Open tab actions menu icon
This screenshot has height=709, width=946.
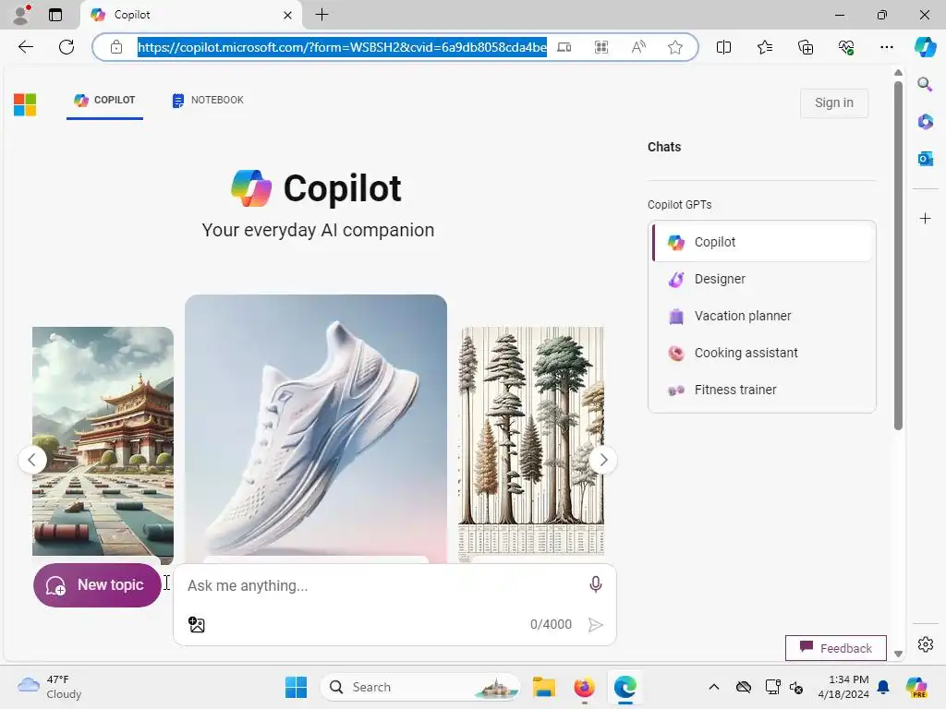click(55, 15)
